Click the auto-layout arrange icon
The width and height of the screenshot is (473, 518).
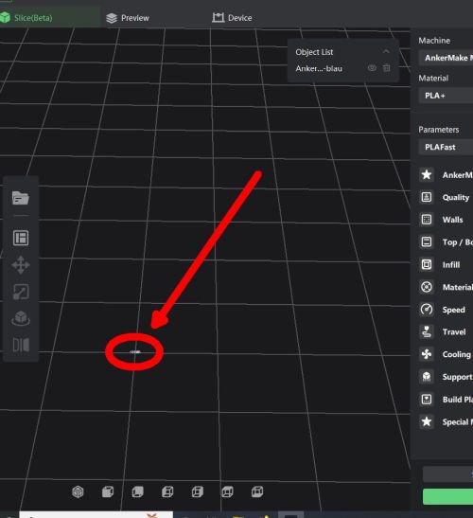[x=21, y=238]
